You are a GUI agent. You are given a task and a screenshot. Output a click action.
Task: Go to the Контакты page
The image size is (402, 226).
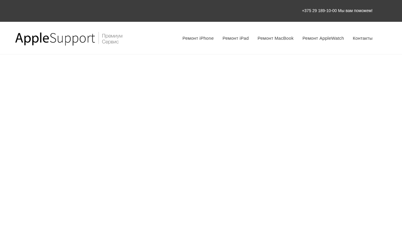coord(363,38)
